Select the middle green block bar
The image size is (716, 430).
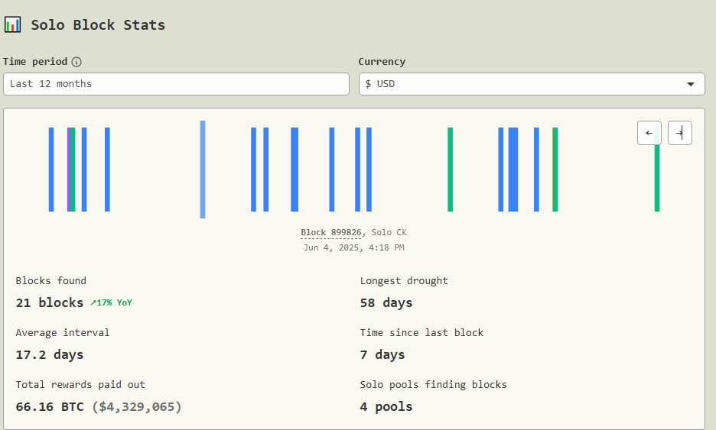(450, 169)
